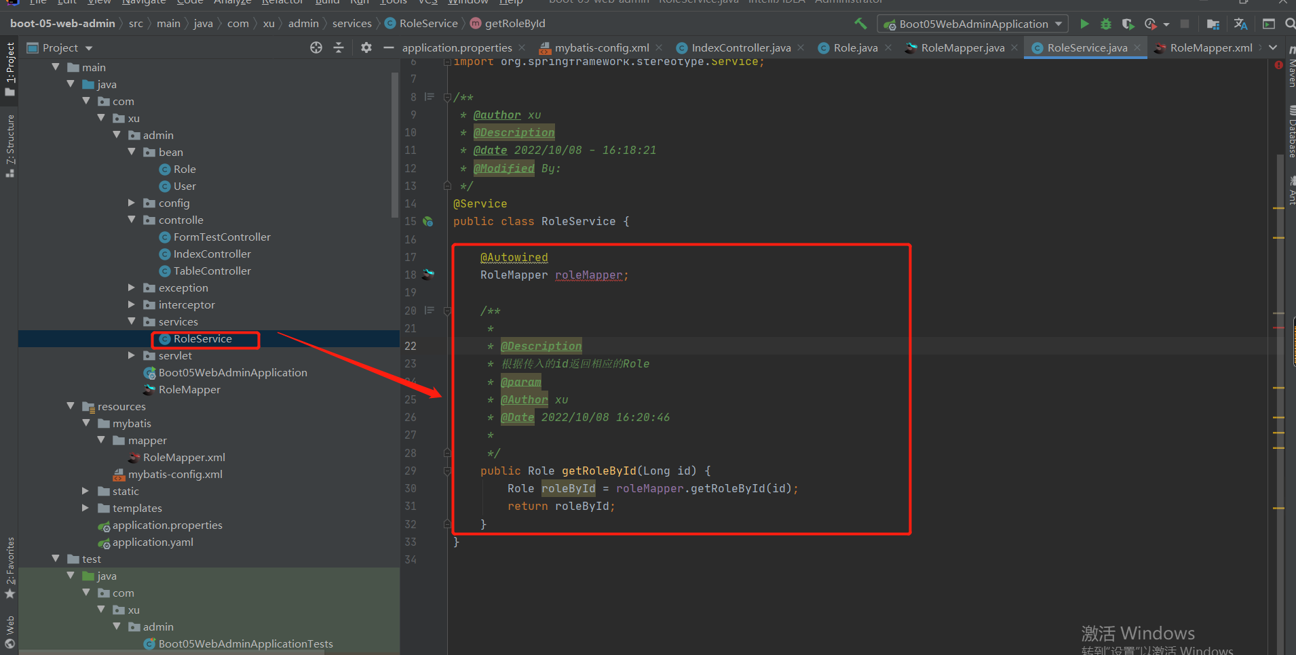This screenshot has width=1296, height=655.
Task: Close the application.properties tab
Action: pos(522,47)
